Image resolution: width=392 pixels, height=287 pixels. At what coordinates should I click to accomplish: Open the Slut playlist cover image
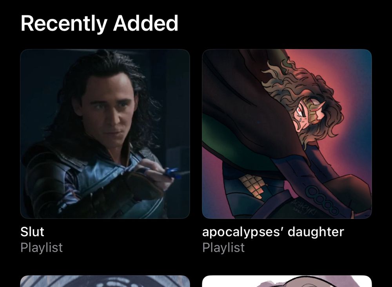pyautogui.click(x=105, y=134)
